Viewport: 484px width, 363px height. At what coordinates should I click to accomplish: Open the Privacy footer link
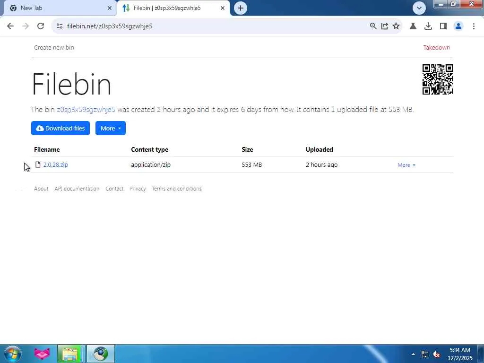click(x=138, y=189)
